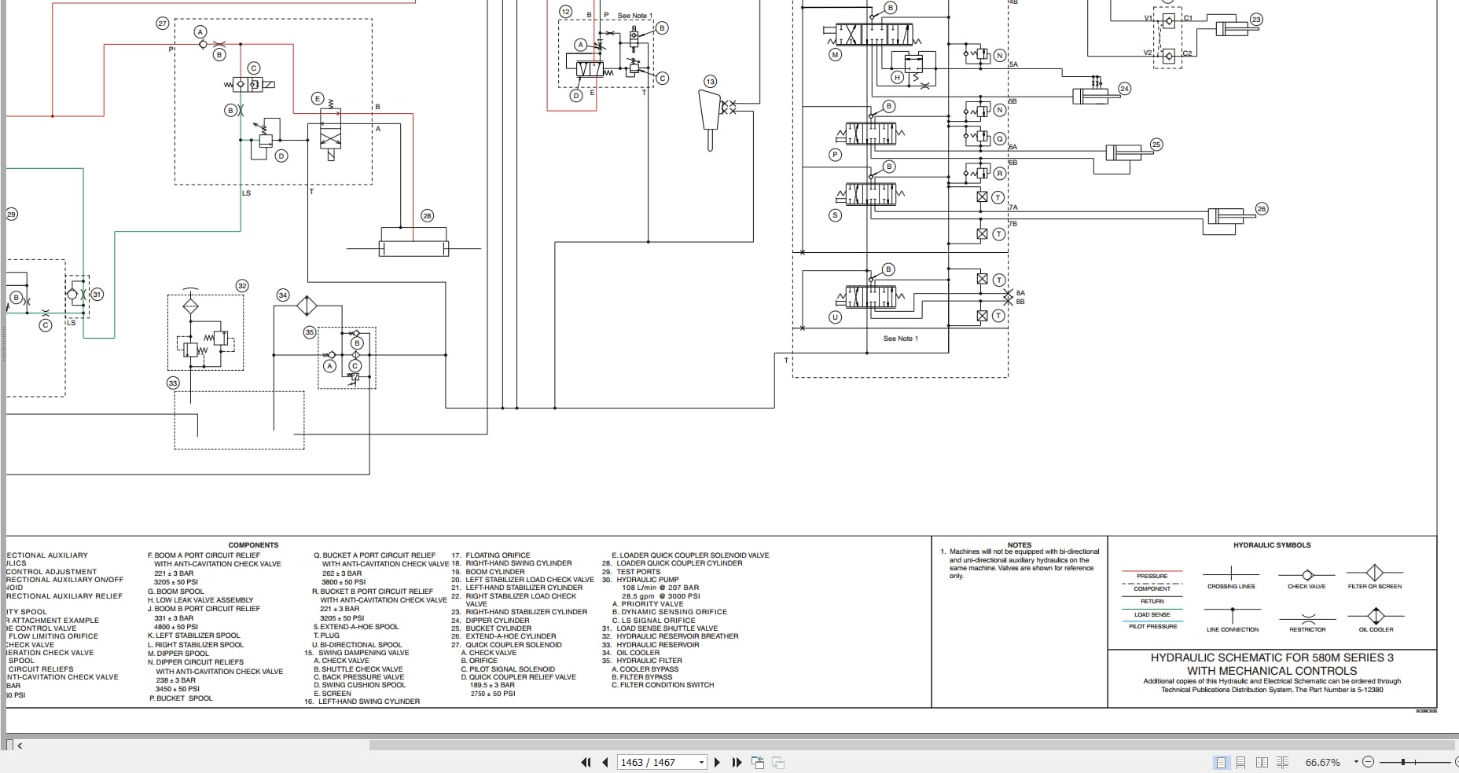Enable single page view layout
The width and height of the screenshot is (1459, 773).
tap(1222, 762)
